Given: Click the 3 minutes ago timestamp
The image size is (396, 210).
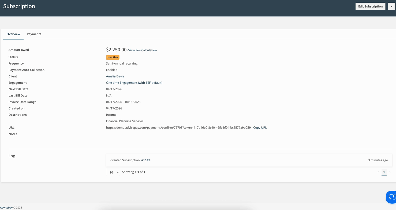Looking at the screenshot, I should [378, 160].
